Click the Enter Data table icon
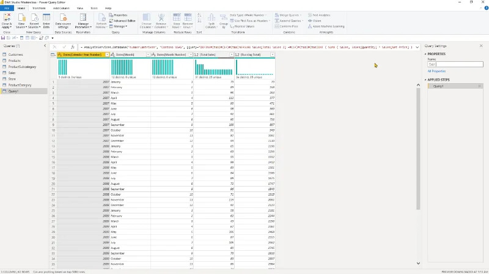489x274 pixels. coord(46,18)
